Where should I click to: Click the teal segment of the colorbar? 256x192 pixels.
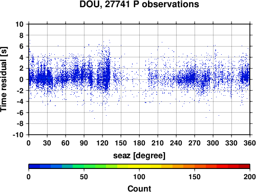pyautogui.click(x=67, y=166)
